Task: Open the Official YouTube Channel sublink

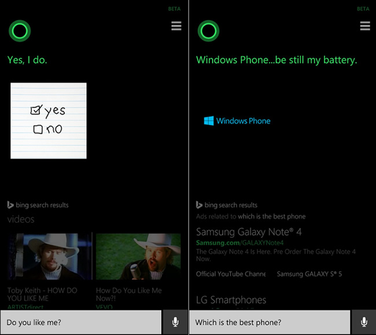Action: click(231, 274)
